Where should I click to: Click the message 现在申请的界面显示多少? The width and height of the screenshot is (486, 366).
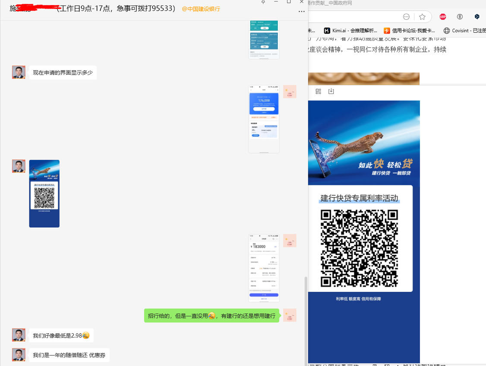click(63, 73)
